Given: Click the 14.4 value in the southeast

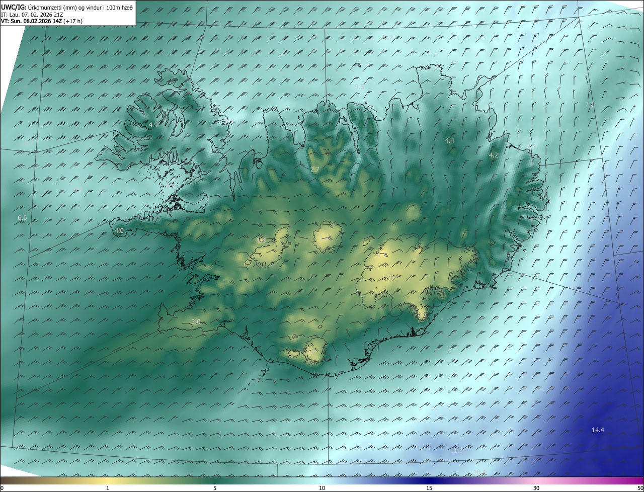Looking at the screenshot, I should 598,430.
